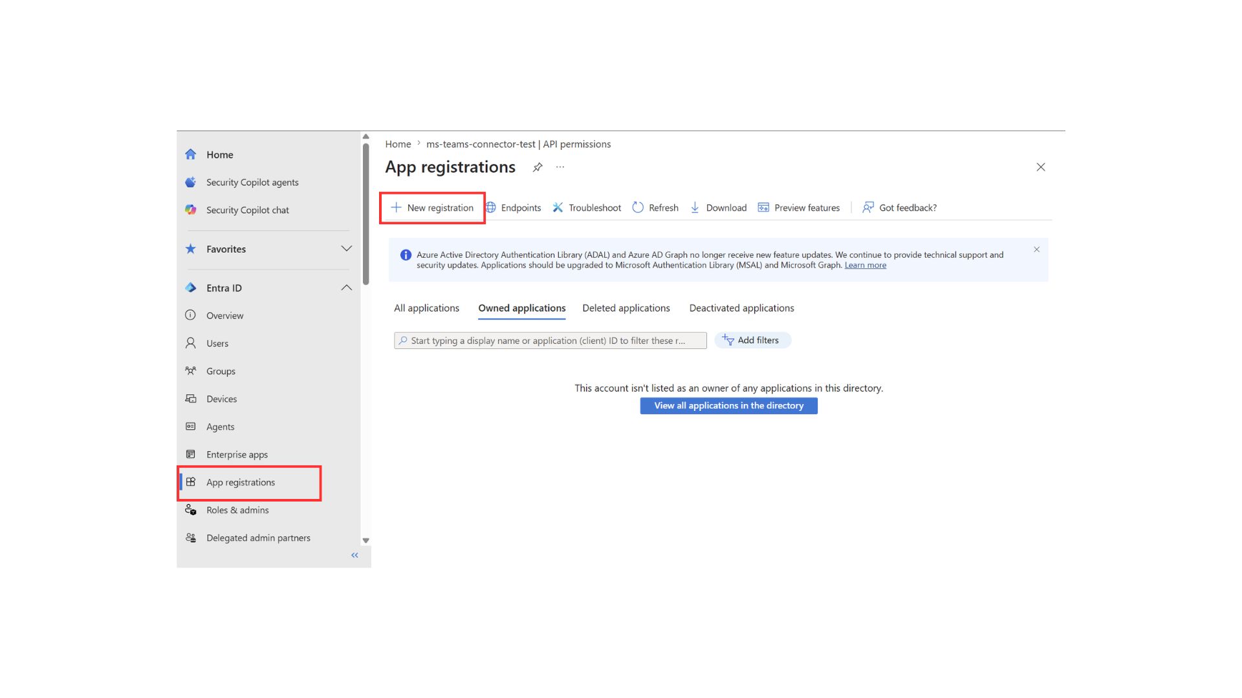
Task: Open the ellipsis more options menu
Action: 560,167
